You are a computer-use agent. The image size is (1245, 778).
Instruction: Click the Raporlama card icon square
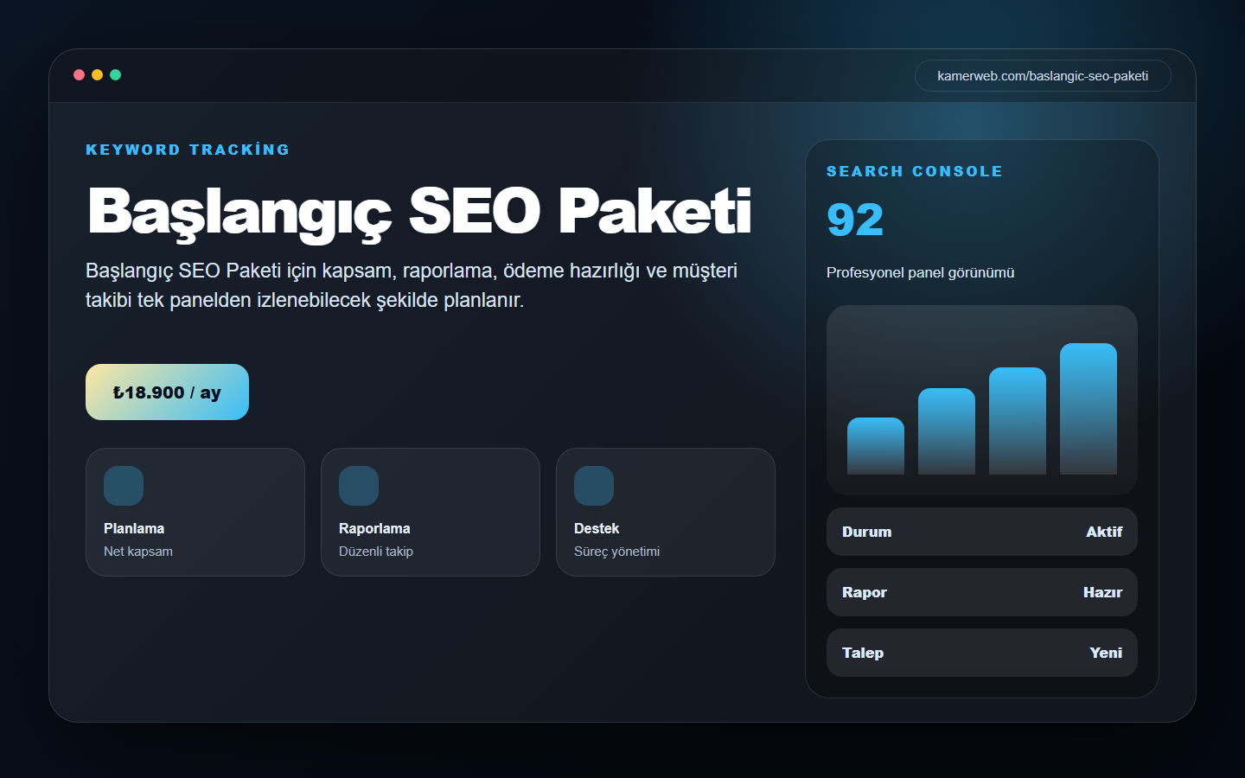[x=359, y=486]
